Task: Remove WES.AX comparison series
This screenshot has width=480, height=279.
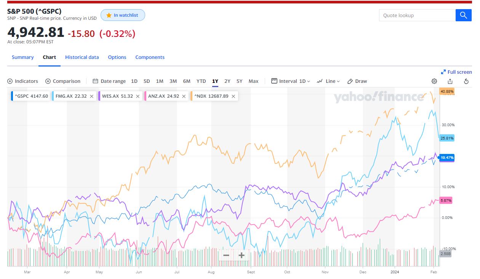Action: click(138, 96)
